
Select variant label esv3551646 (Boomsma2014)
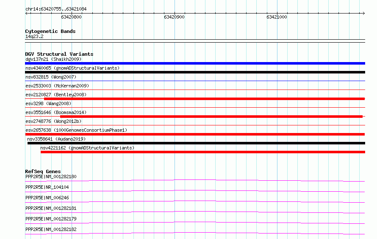pos(56,112)
